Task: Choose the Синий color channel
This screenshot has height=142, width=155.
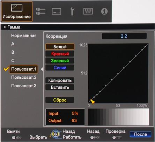Action: click(x=60, y=68)
